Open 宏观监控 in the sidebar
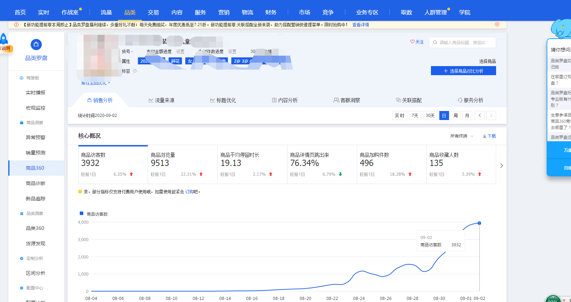Screen dimensions: 571x302 (36, 108)
